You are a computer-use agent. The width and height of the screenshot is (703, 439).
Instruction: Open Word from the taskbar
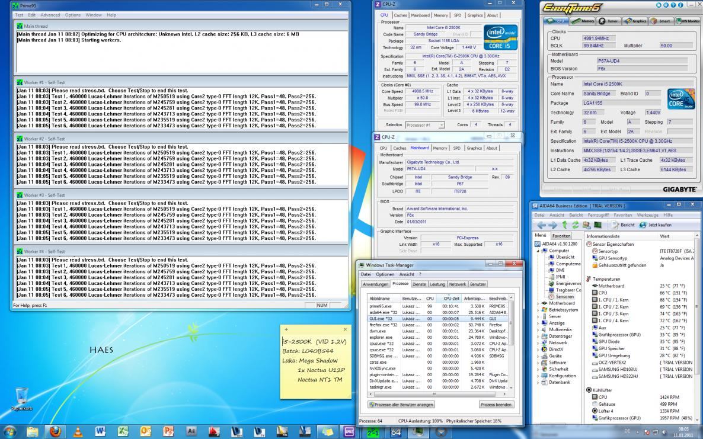pyautogui.click(x=100, y=431)
